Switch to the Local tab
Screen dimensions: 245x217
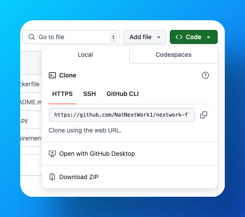click(85, 55)
